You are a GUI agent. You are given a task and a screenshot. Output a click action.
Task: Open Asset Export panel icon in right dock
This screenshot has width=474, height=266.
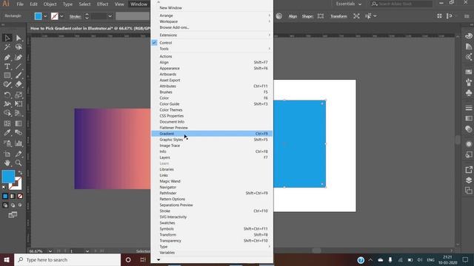469,169
